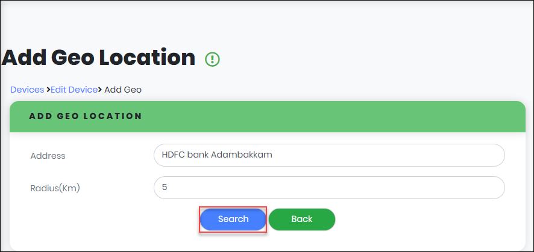Click the green exclamation info icon

(x=213, y=59)
